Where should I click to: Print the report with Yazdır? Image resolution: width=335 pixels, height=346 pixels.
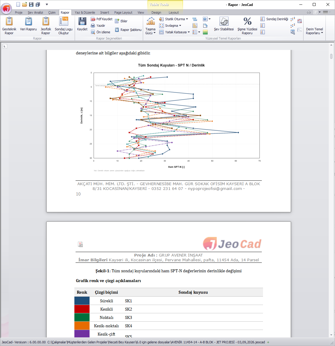click(98, 26)
